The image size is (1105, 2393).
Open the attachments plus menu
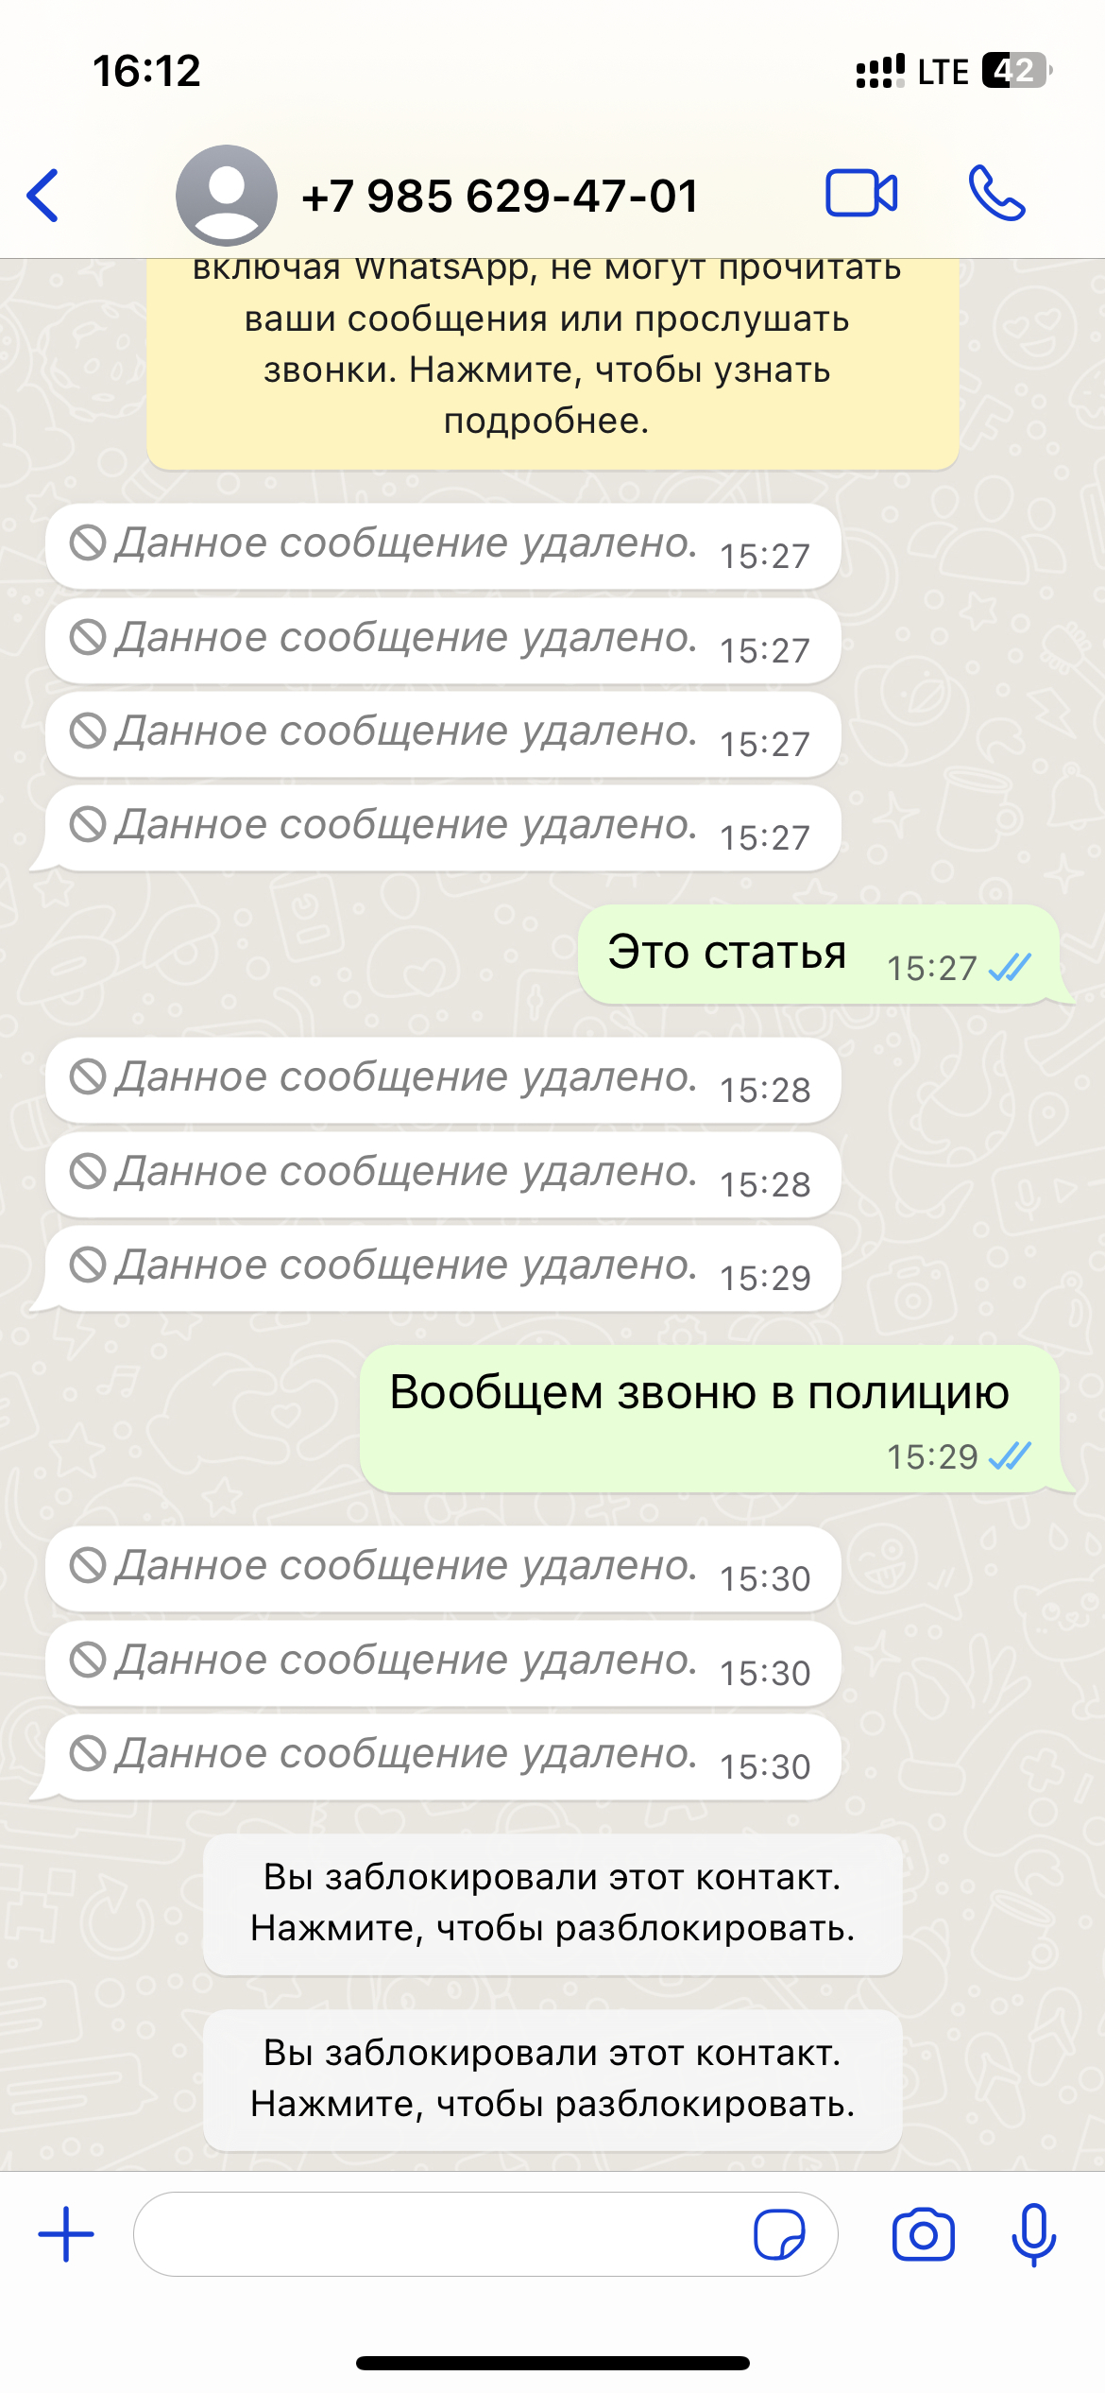pos(66,2234)
